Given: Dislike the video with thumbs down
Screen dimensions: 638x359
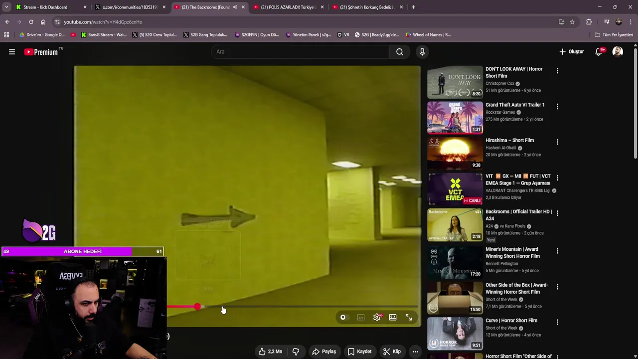Looking at the screenshot, I should (x=296, y=352).
